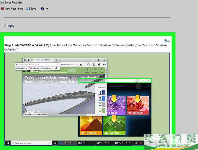Click FreeCell tile in the recorded Solitaire window
This screenshot has height=150, width=198.
pos(138,105)
